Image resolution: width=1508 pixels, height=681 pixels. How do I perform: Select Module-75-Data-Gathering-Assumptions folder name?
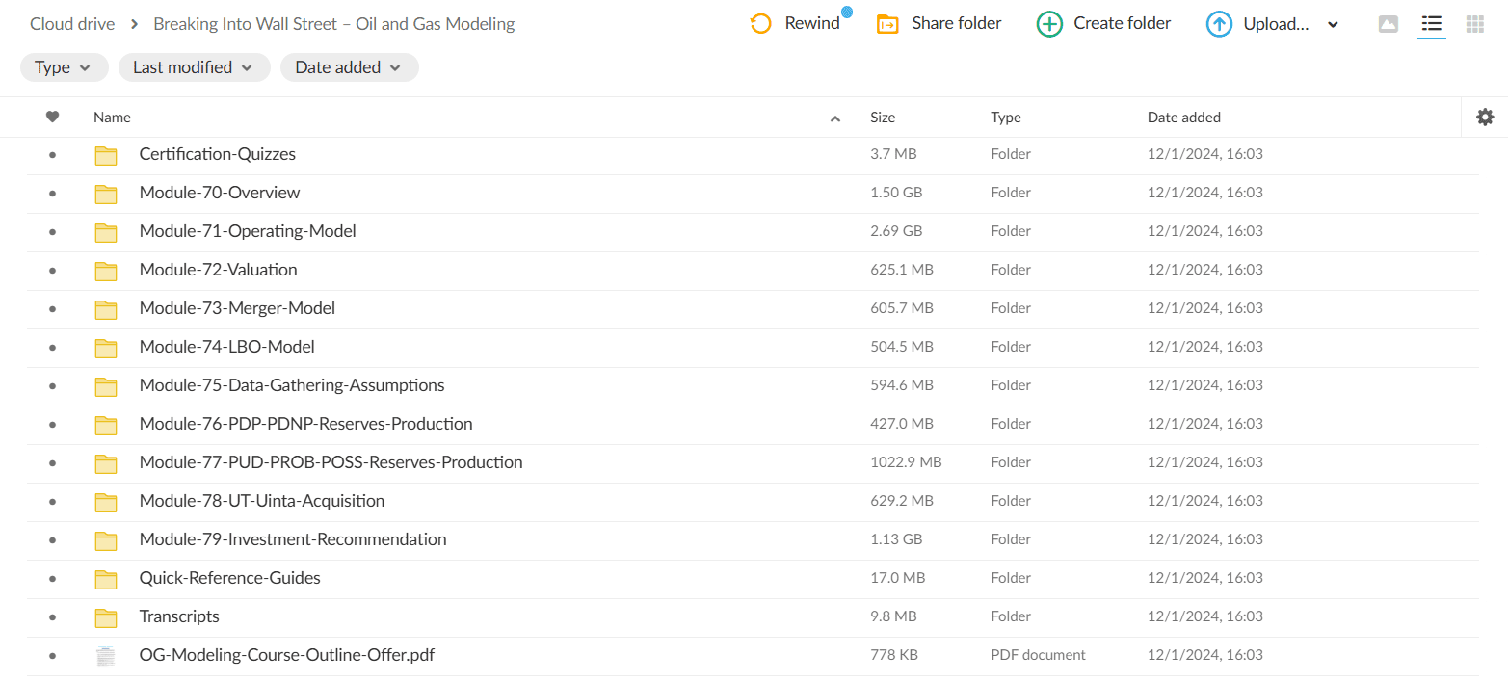pos(292,385)
